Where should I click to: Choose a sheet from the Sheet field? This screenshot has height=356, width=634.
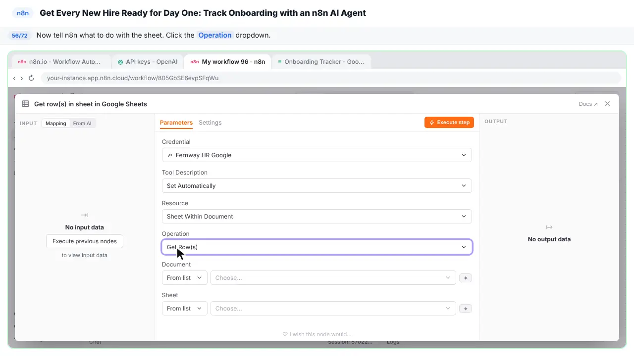pos(333,309)
